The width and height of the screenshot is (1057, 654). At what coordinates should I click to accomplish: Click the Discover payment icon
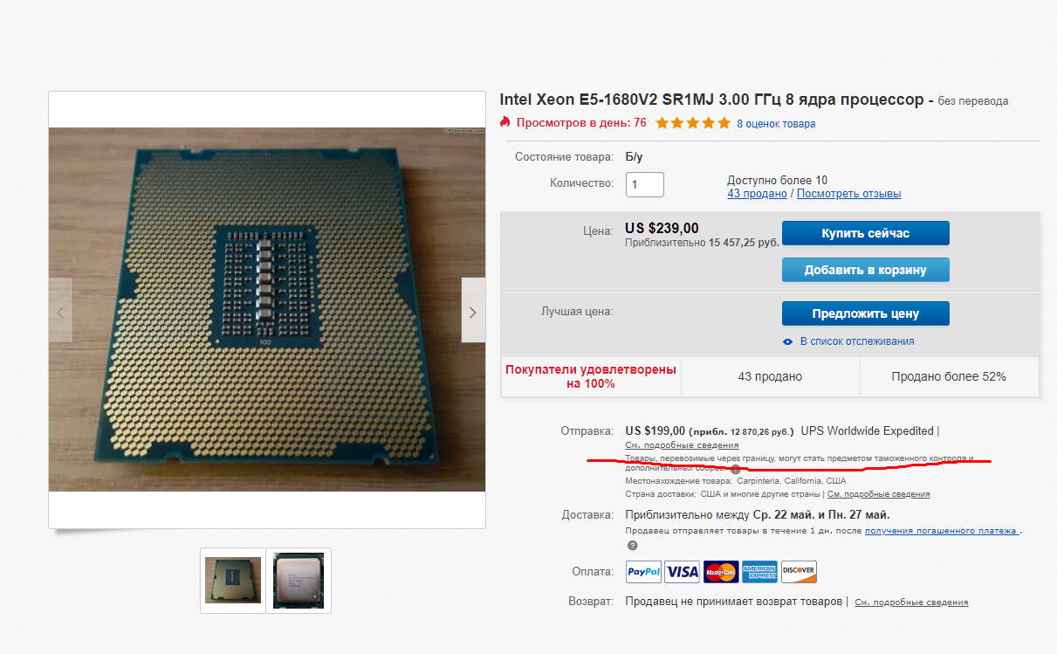tap(799, 572)
